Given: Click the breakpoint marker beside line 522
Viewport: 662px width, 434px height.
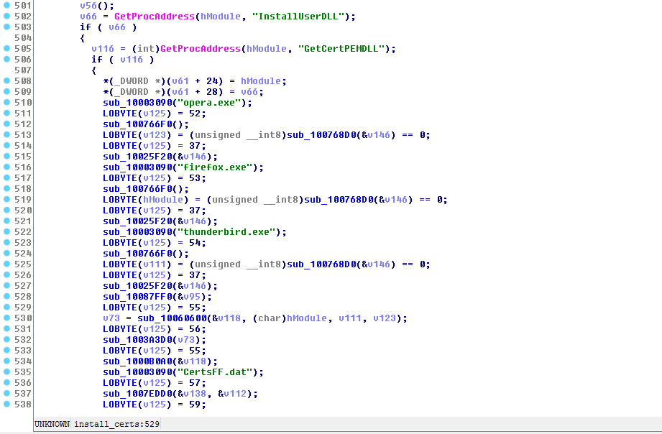Looking at the screenshot, I should click(6, 231).
